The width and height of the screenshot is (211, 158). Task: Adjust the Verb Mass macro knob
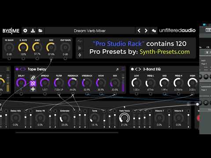point(124,118)
